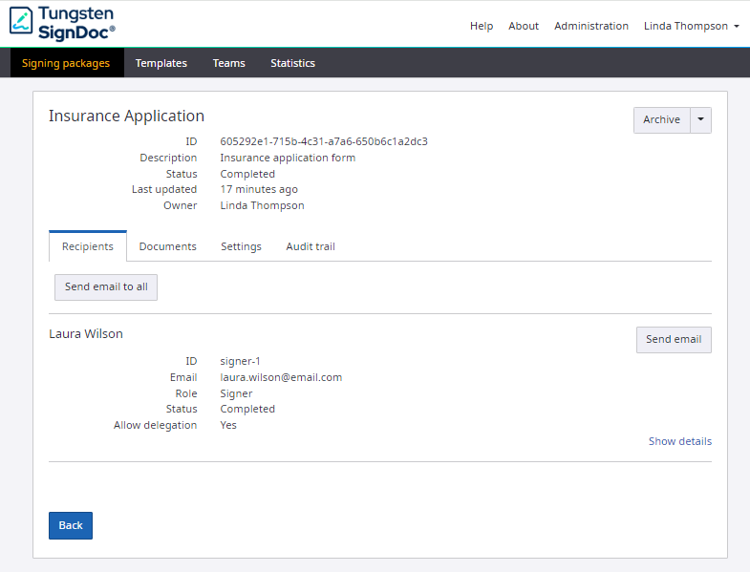Click the package ID text
This screenshot has width=750, height=572.
pos(324,141)
